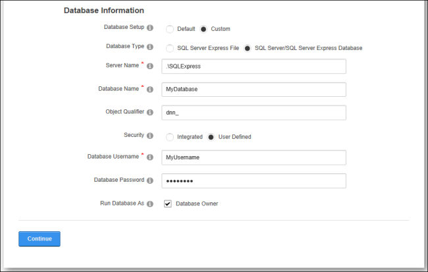
Task: Click Database Password info icon
Action: 150,180
